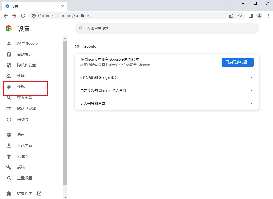Select 隐私和安全 in the sidebar

[x=26, y=65]
